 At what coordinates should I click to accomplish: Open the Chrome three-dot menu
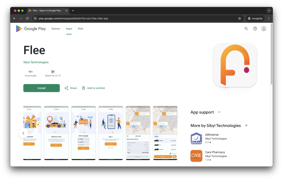pos(269,19)
